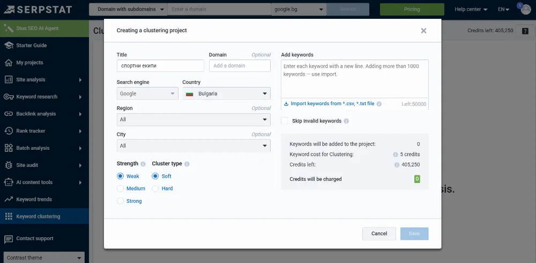
Task: Click the Keyword trends arrow icon
Action: click(9, 199)
